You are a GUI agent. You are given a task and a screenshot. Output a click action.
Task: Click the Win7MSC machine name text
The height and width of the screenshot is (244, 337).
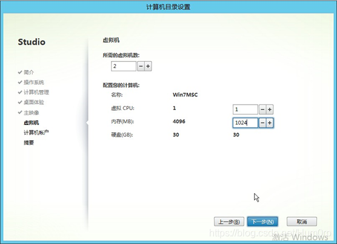(185, 95)
